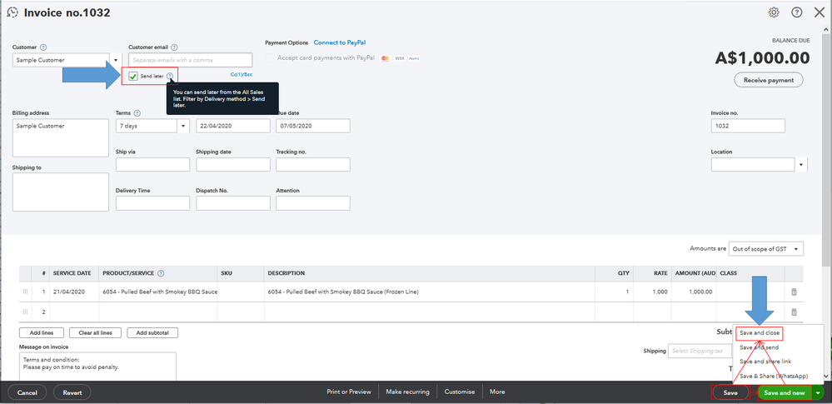Click the Delivery Time field
Image resolution: width=832 pixels, height=404 pixels.
[x=152, y=203]
